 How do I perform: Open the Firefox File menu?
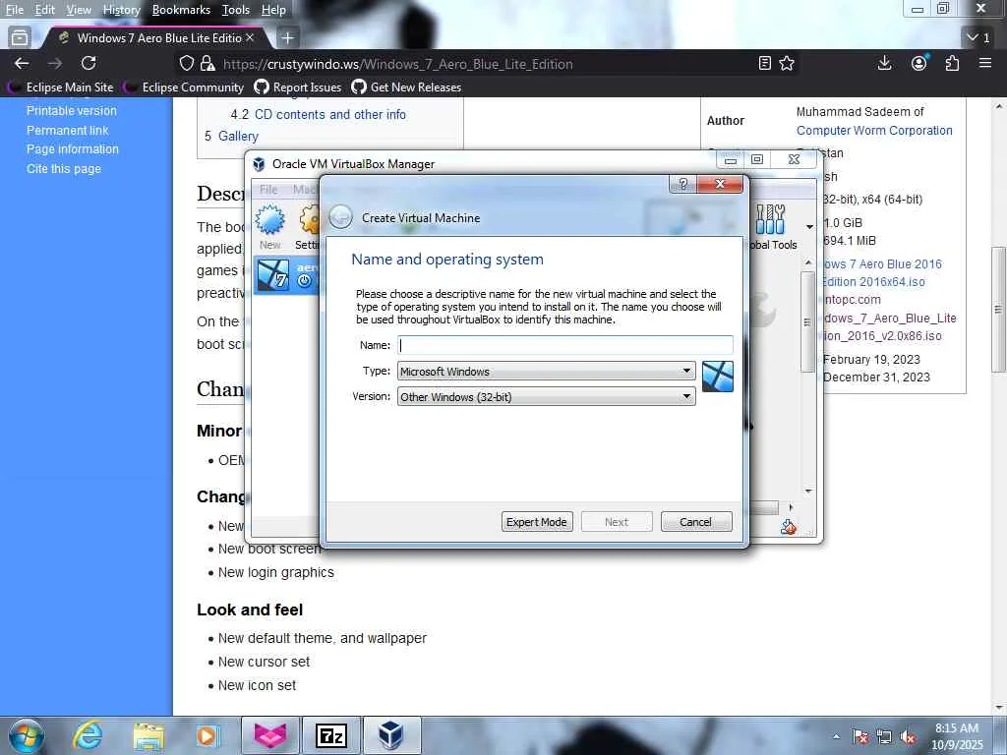point(14,10)
